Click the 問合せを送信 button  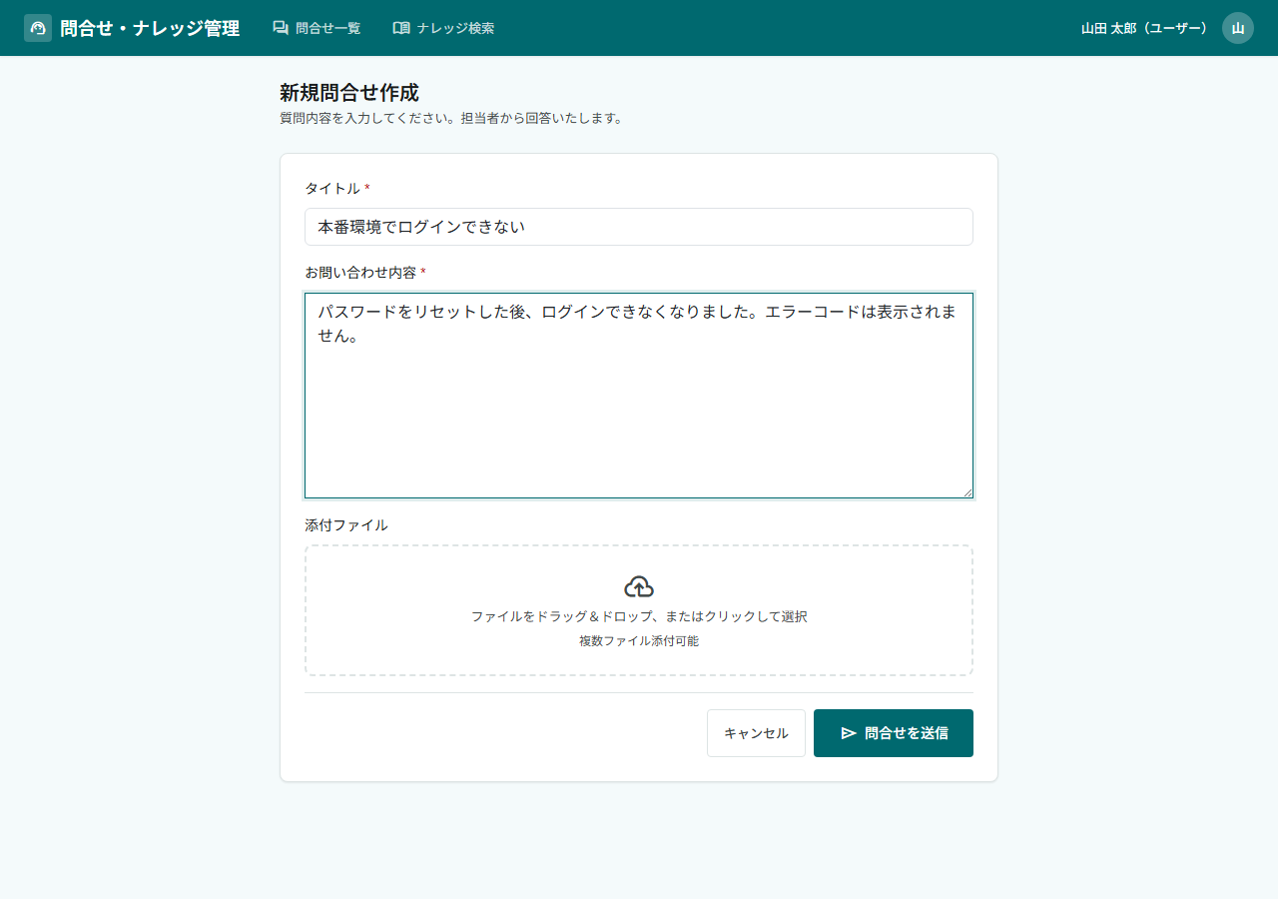894,733
